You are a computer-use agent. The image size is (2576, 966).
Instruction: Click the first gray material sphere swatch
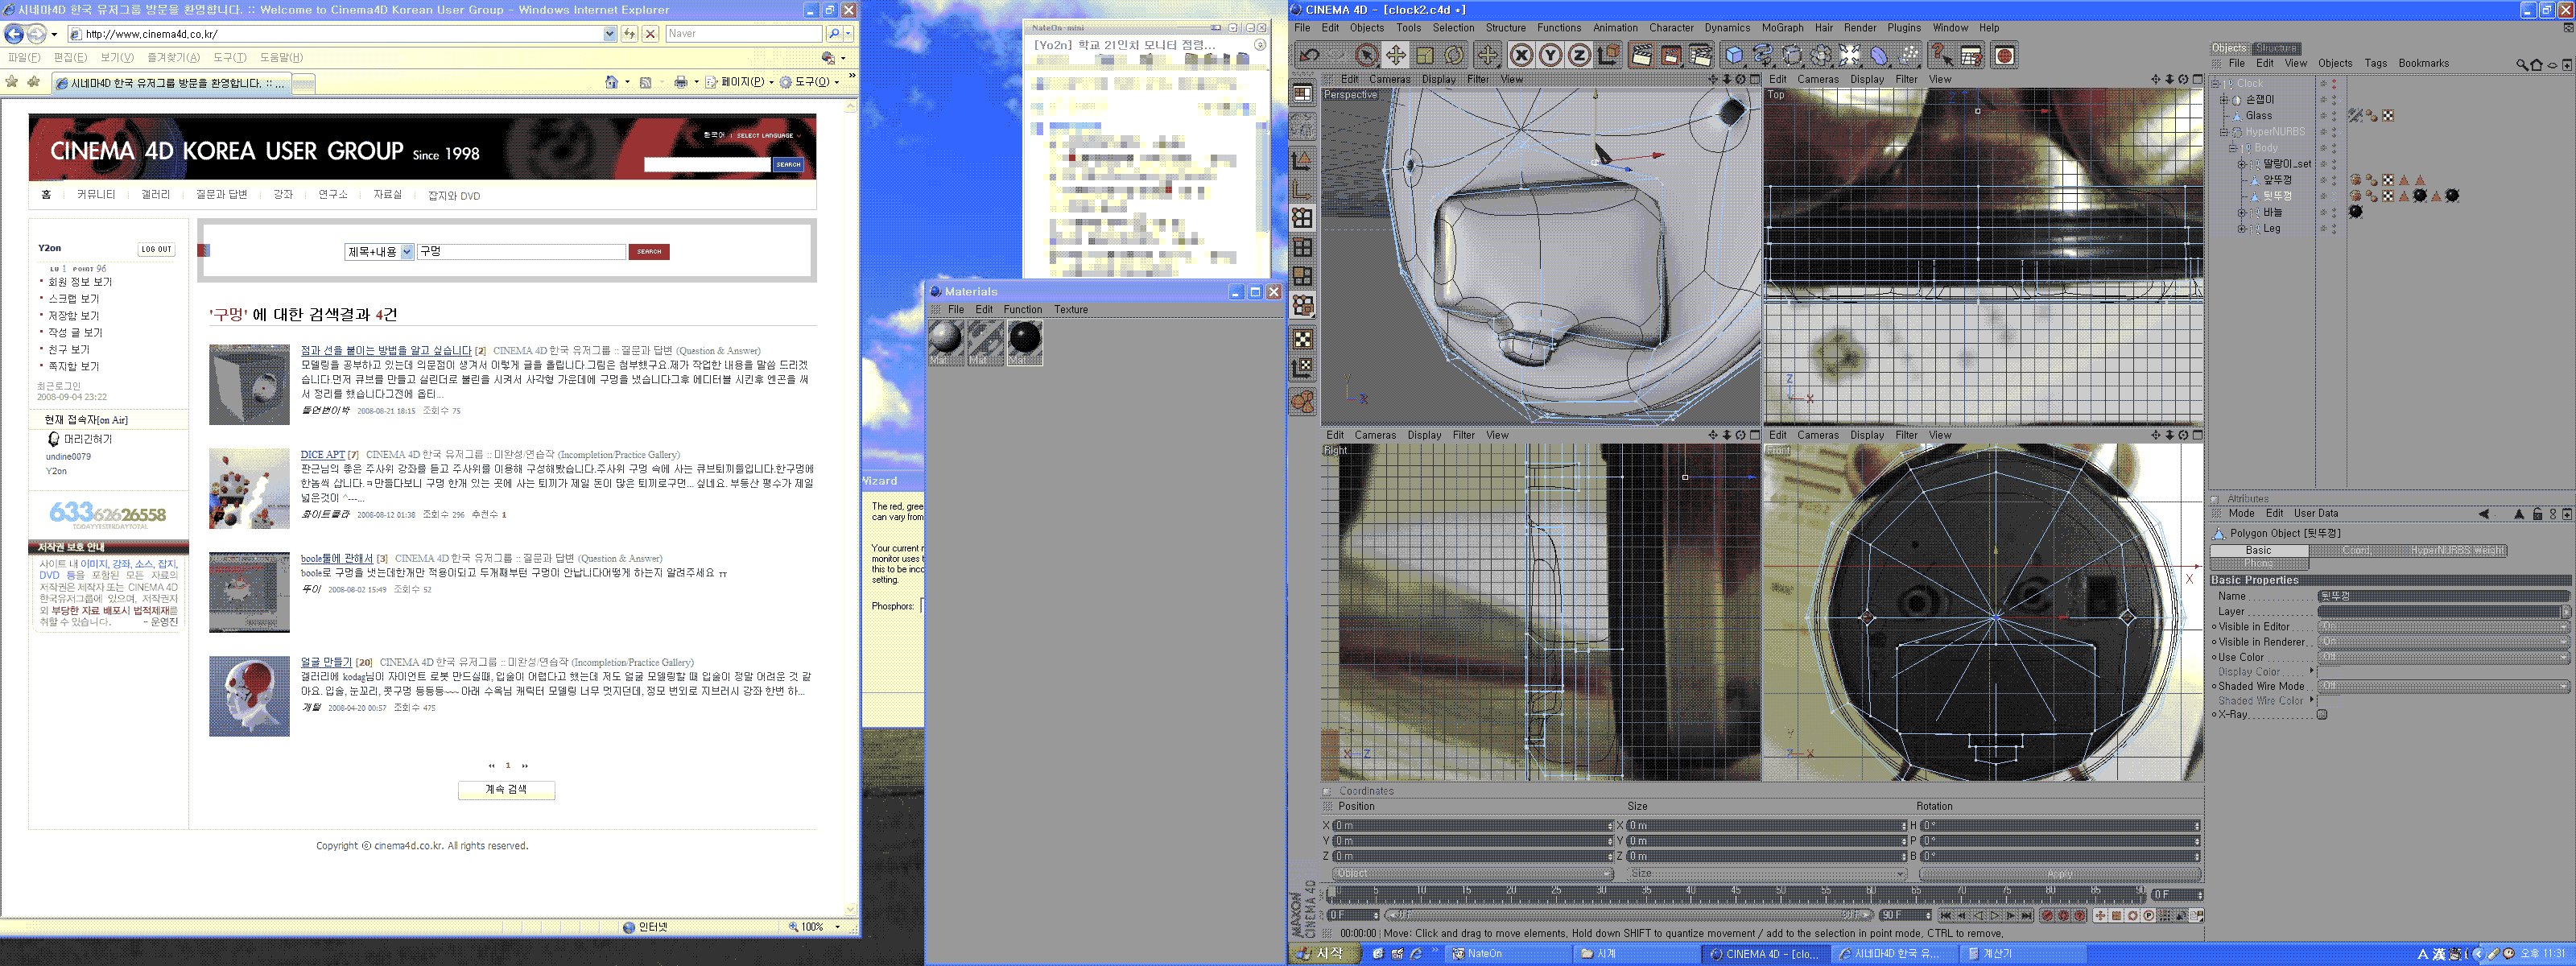point(945,342)
